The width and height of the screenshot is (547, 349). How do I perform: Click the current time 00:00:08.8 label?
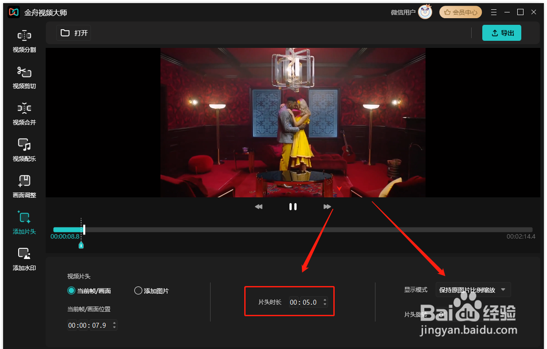pyautogui.click(x=65, y=237)
